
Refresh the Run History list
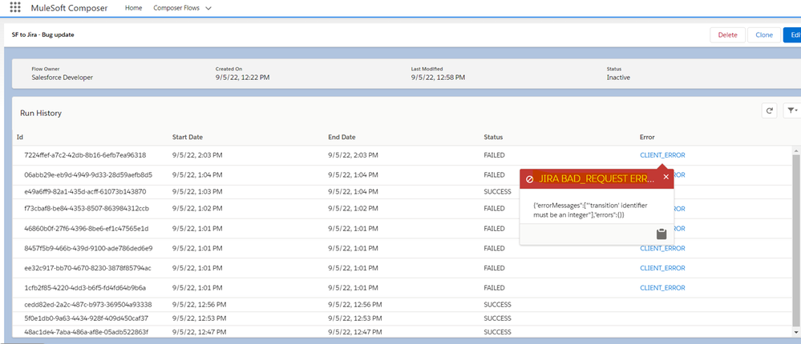(x=769, y=110)
